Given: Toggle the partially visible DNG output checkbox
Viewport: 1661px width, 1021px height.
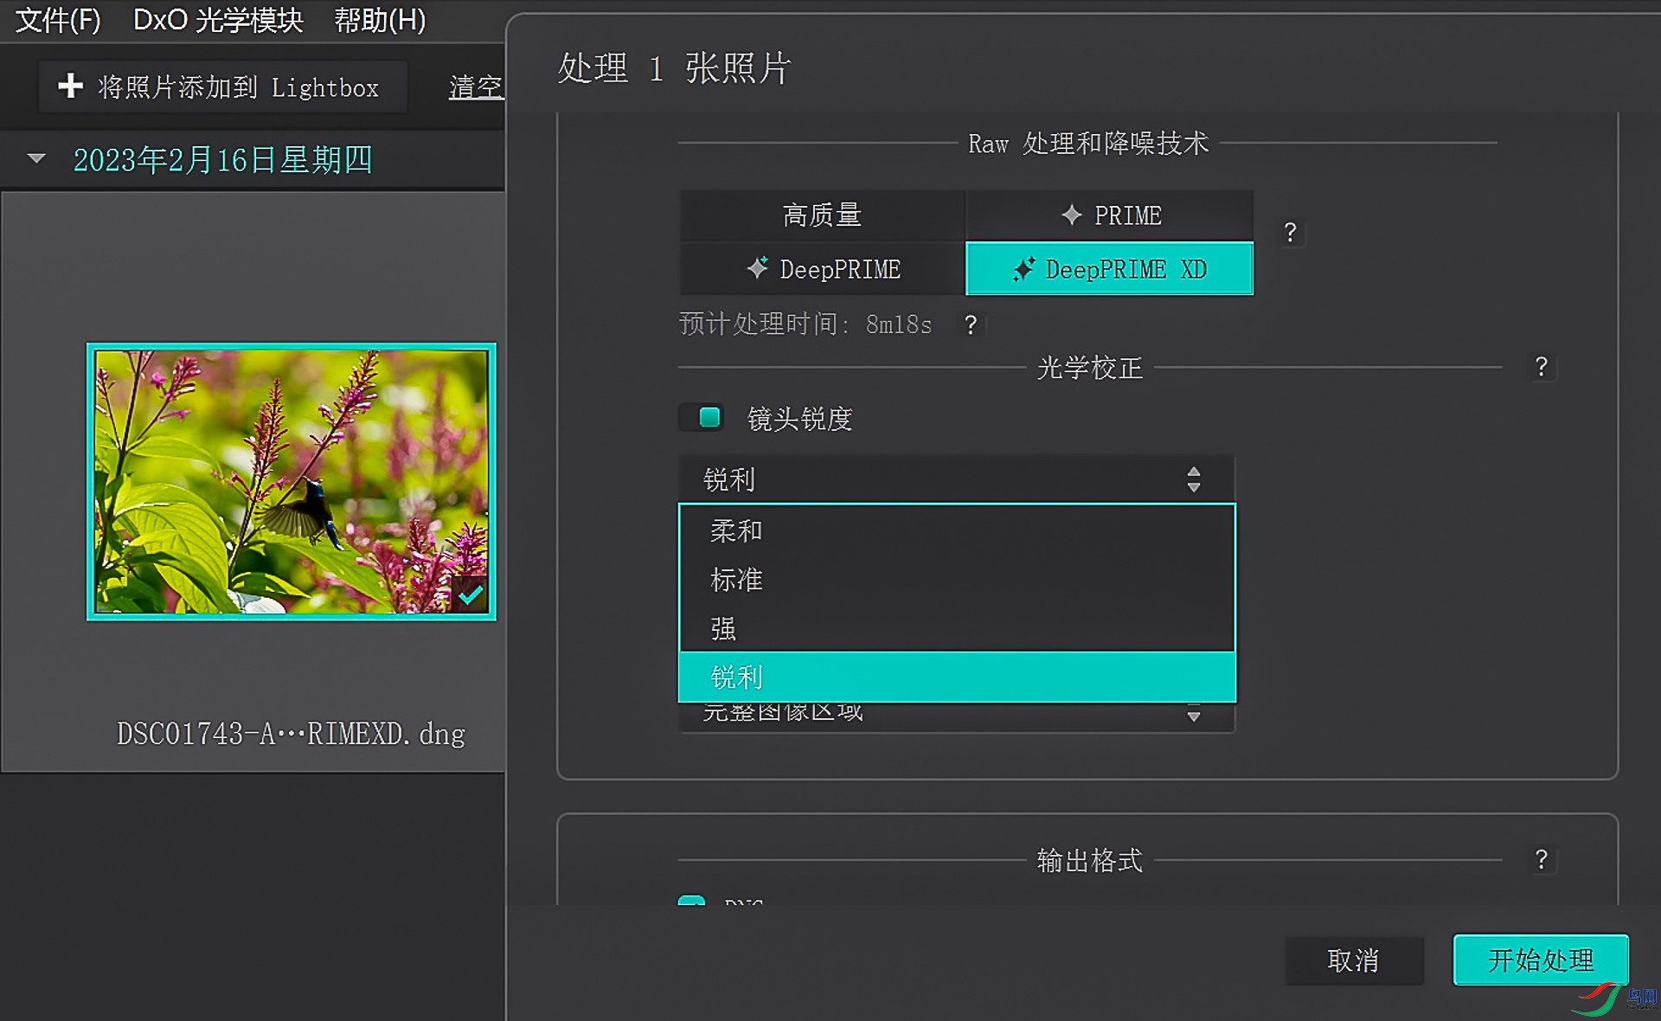Looking at the screenshot, I should [691, 901].
